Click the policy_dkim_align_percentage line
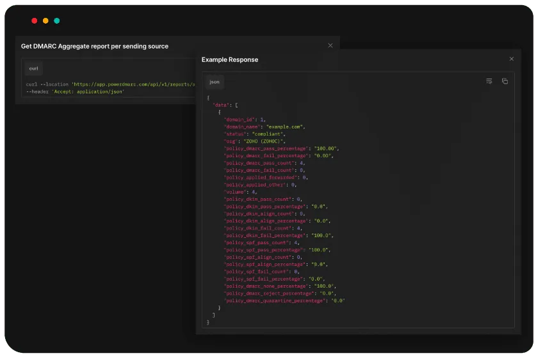The image size is (538, 358). pos(277,221)
